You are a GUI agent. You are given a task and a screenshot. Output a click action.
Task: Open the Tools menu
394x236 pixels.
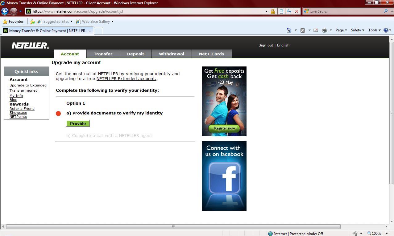click(x=375, y=30)
